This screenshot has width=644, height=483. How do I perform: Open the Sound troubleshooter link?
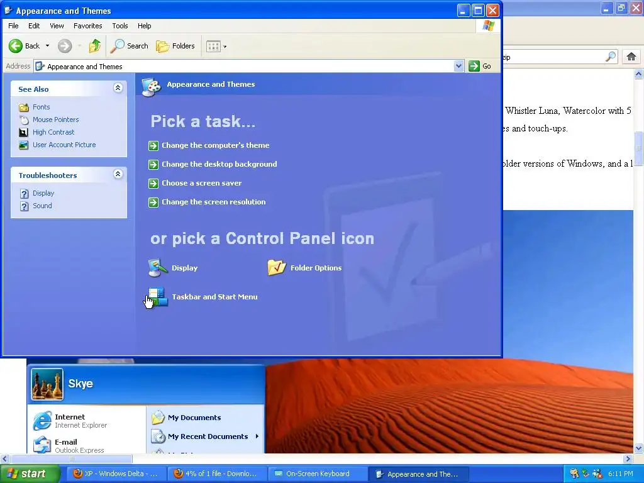pos(42,206)
